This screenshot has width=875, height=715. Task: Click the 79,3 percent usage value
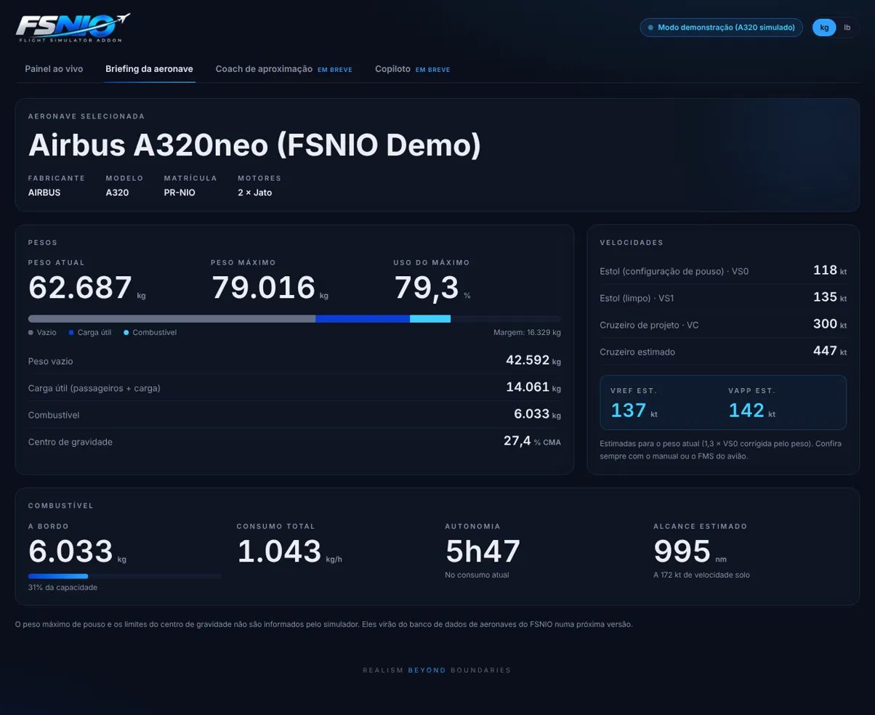[427, 288]
